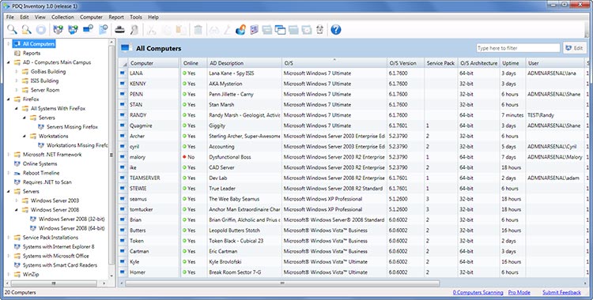593x300 pixels.
Task: Select Requires .NET to Scan collection
Action: [x=47, y=182]
